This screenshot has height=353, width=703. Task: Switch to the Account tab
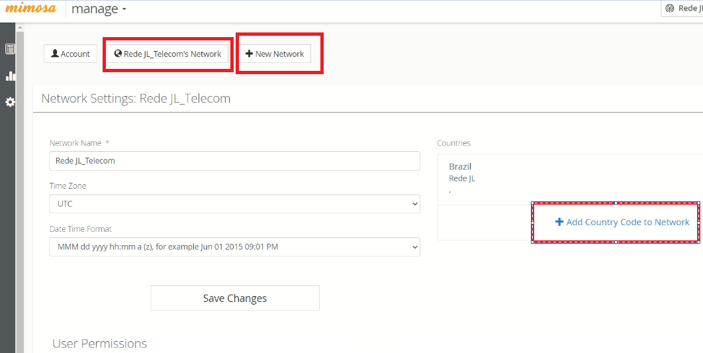click(x=70, y=54)
